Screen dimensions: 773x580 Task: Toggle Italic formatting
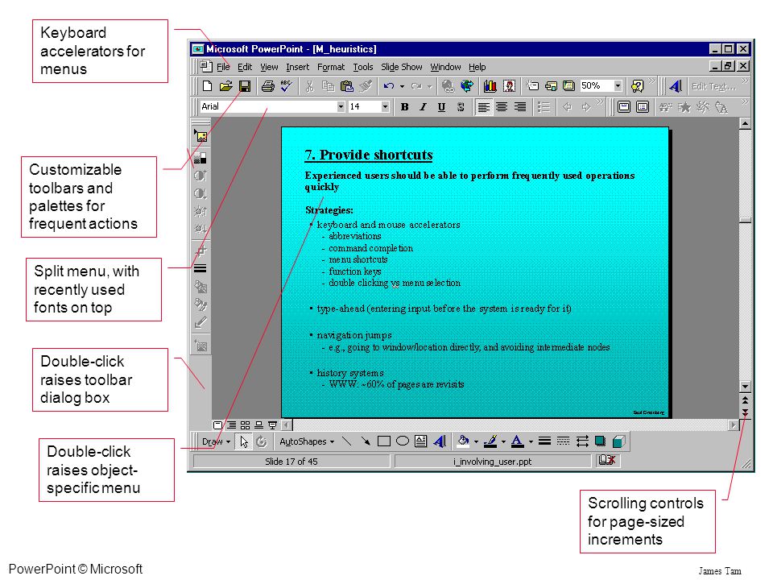tap(423, 107)
